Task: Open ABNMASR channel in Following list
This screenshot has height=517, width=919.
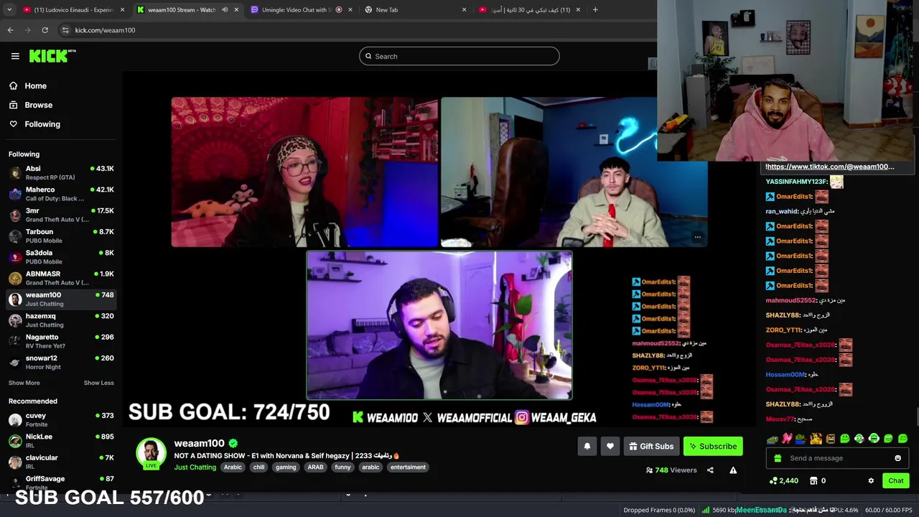Action: click(61, 278)
